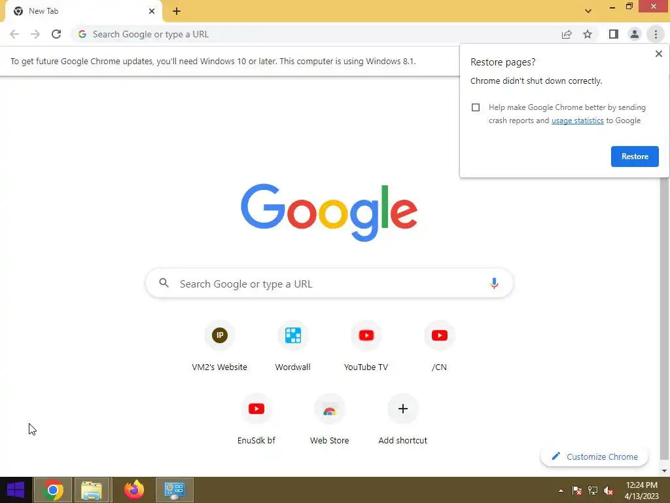Screen dimensions: 670x503
Task: Toggle the side panel icon
Action: pyautogui.click(x=614, y=34)
